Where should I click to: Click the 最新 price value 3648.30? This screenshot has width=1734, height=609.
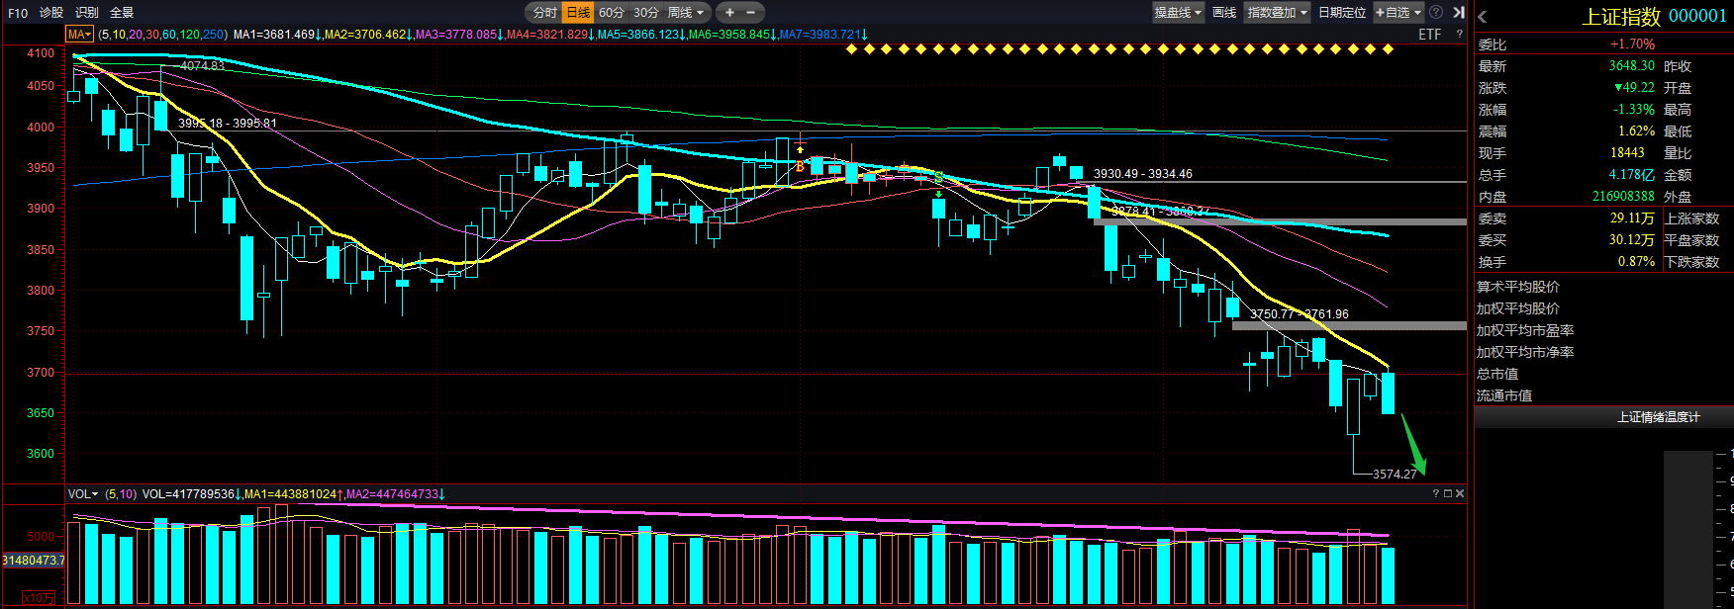point(1631,66)
